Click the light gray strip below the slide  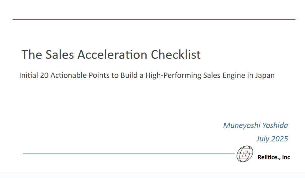[x=152, y=175]
